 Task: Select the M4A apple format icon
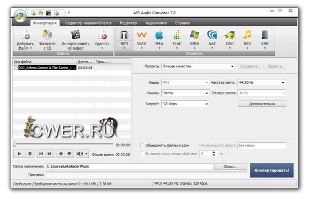(x=159, y=35)
